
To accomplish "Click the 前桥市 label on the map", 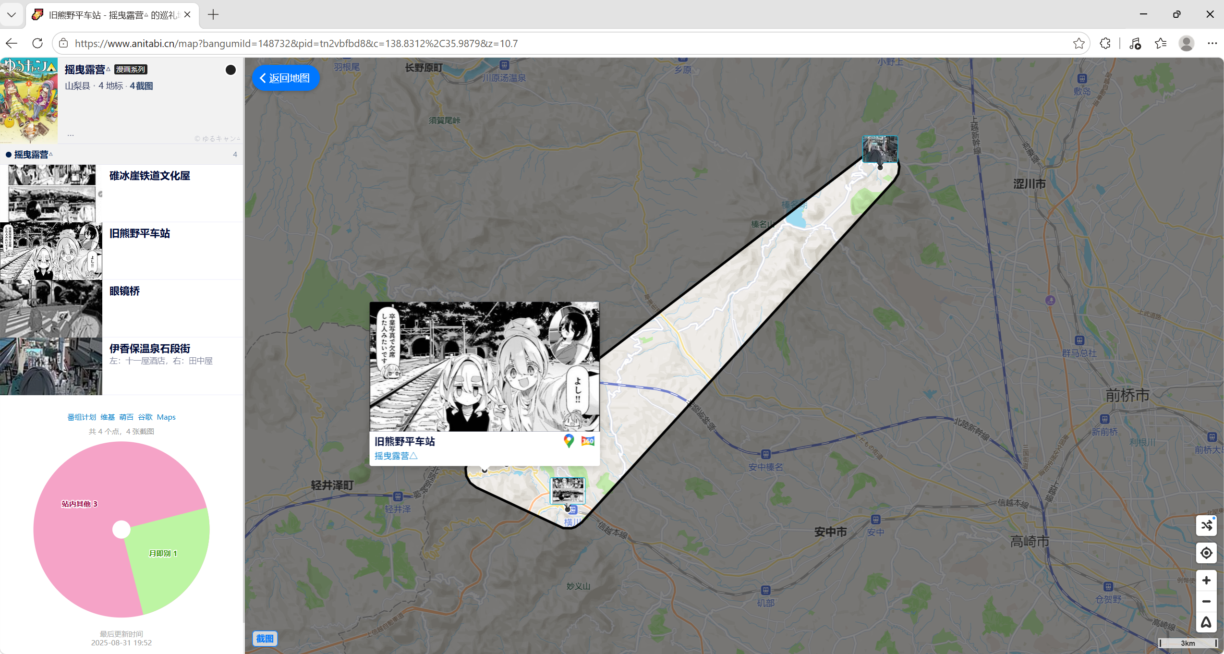I will pyautogui.click(x=1127, y=396).
